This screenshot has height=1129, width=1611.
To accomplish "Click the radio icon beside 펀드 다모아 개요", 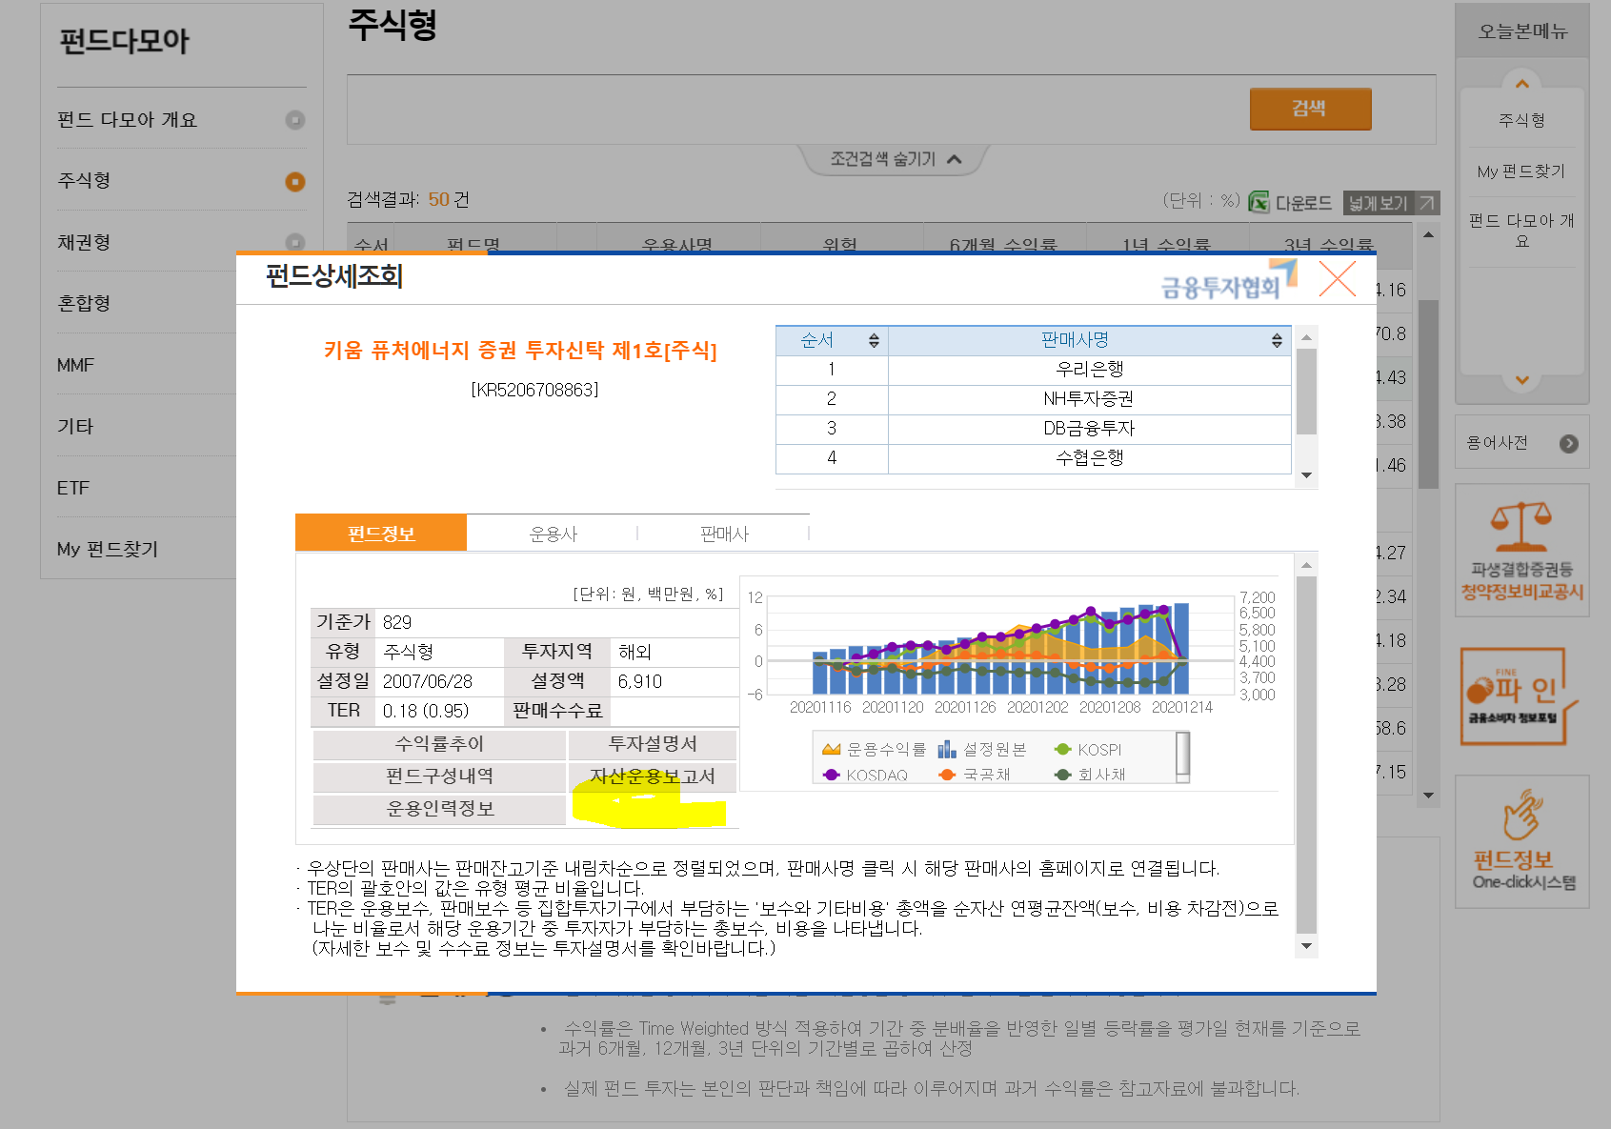I will tap(295, 120).
